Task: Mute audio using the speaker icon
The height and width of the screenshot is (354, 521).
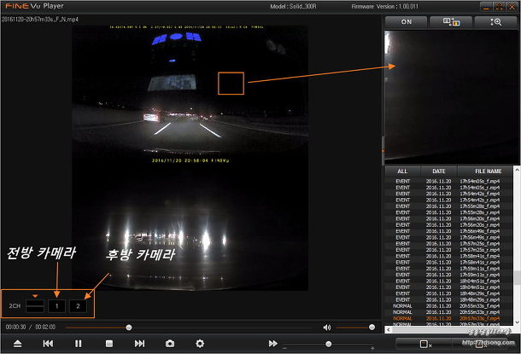Action: (327, 327)
